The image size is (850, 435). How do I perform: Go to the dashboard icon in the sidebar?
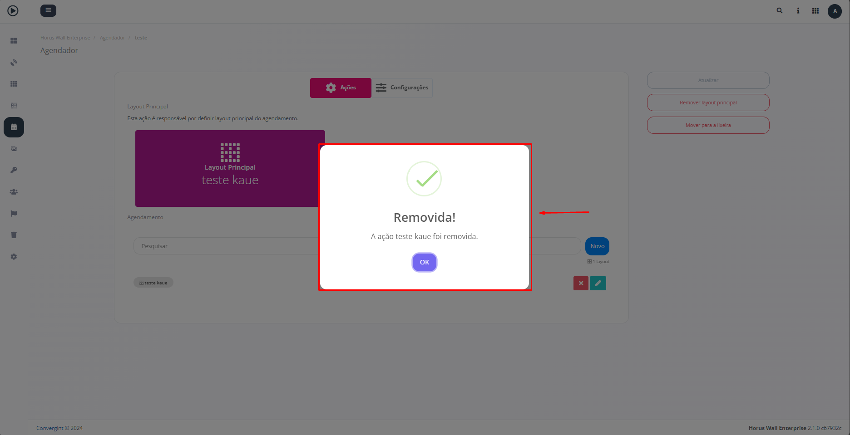[14, 41]
